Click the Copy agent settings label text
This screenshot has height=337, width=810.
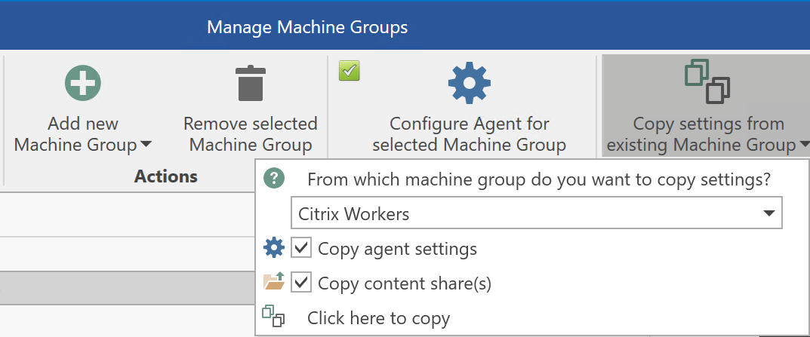point(397,250)
